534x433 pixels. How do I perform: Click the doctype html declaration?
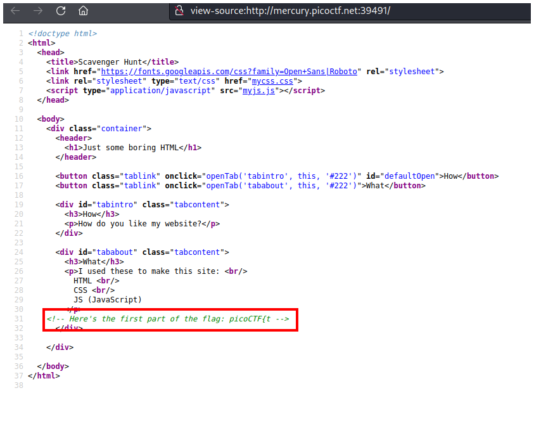tap(63, 34)
